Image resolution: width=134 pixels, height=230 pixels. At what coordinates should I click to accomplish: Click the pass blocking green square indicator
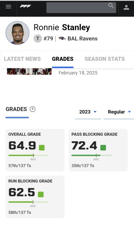103,148
